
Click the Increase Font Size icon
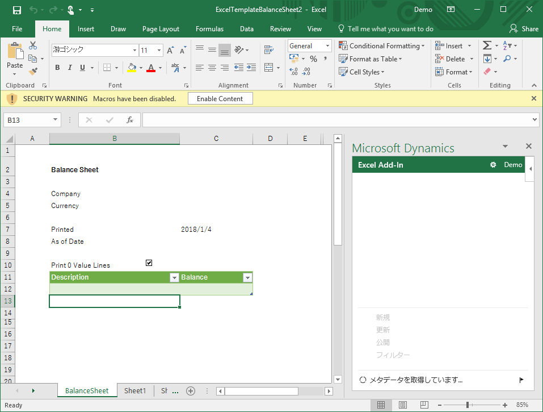[170, 50]
